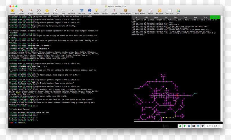
Task: Select the Clans chat tab
Action: coord(176,17)
